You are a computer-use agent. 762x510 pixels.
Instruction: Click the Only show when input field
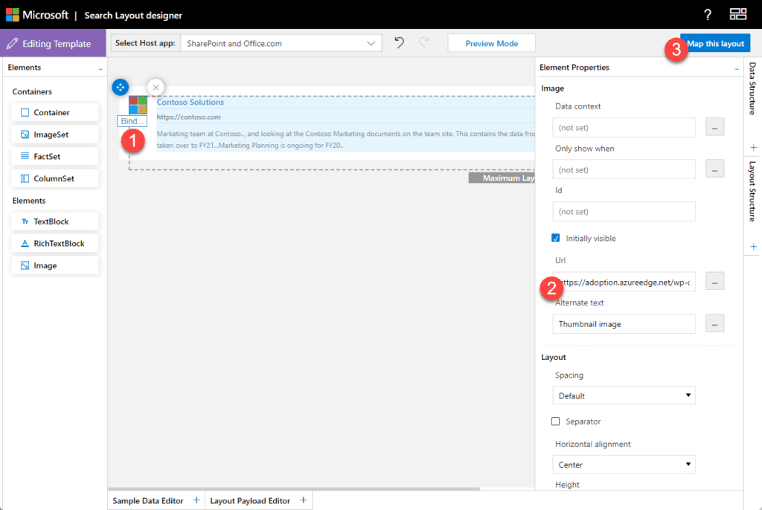pyautogui.click(x=624, y=170)
